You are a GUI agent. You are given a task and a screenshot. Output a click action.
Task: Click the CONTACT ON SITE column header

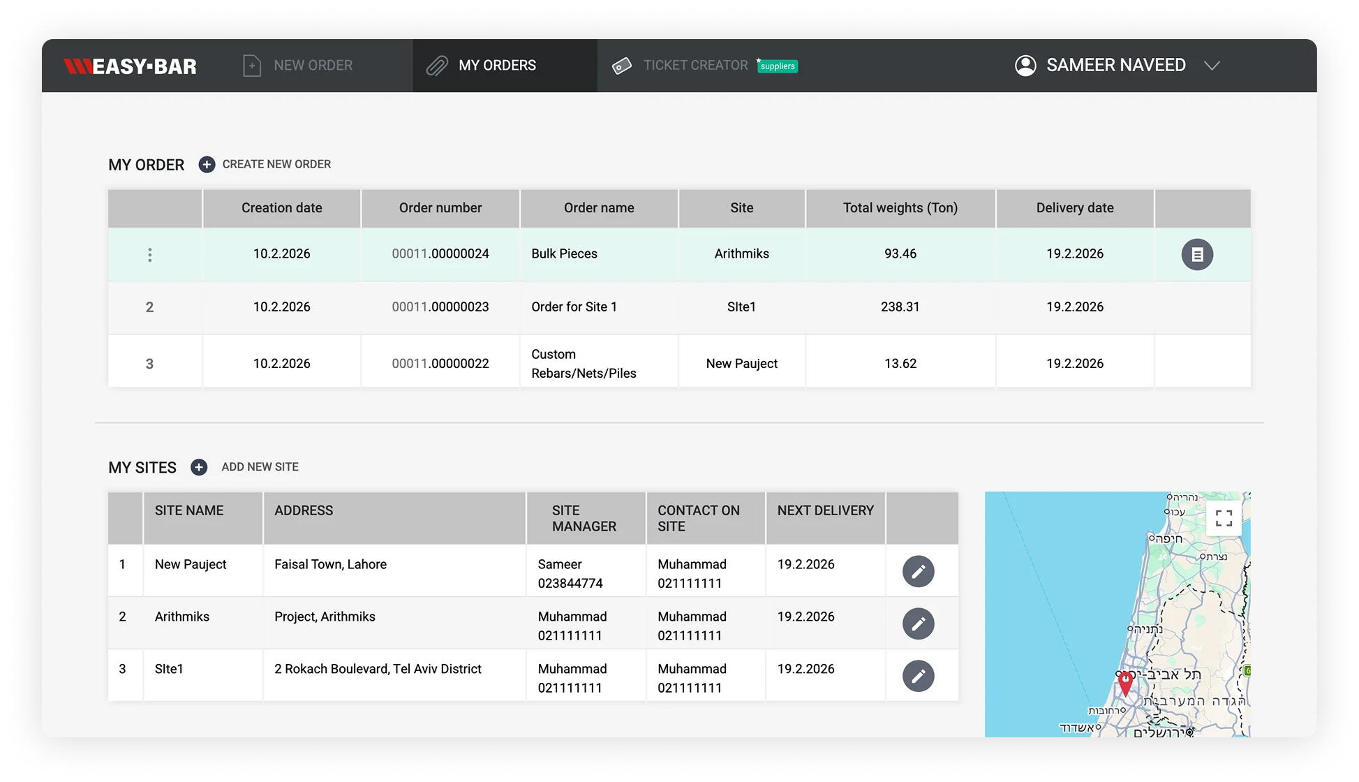point(706,519)
